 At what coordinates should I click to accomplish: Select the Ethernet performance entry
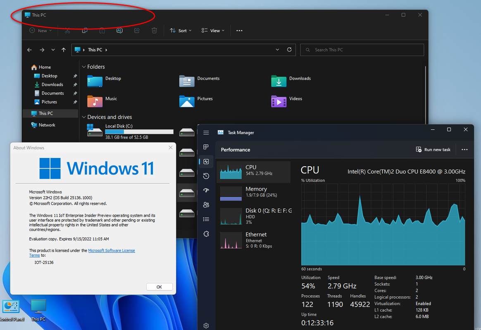[x=254, y=240]
